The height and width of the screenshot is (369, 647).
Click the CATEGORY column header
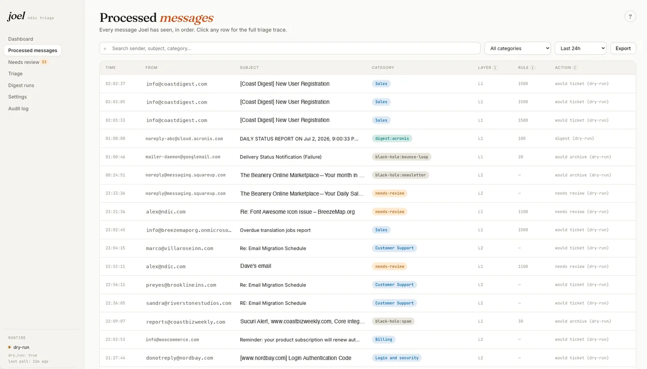(x=383, y=68)
